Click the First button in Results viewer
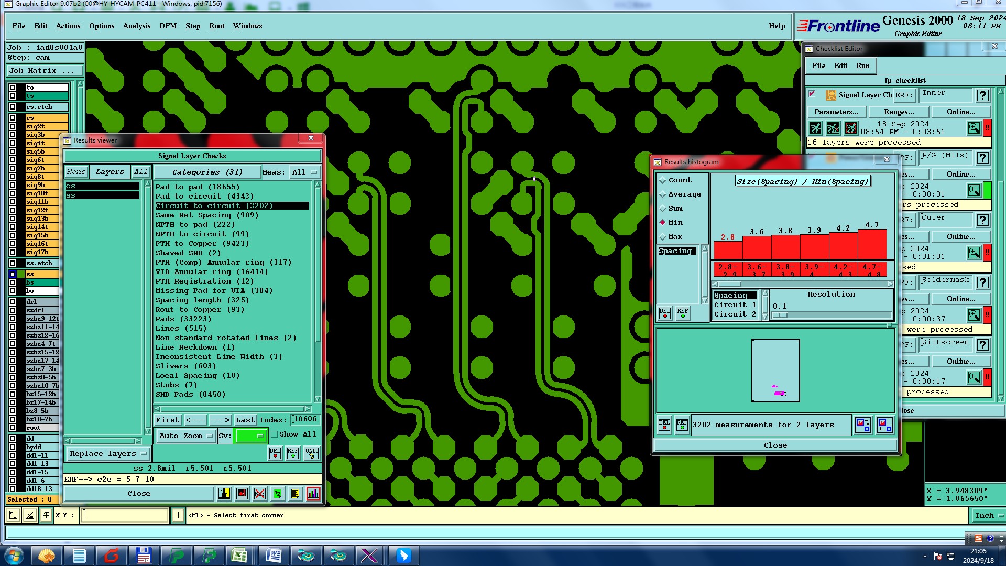This screenshot has height=566, width=1006. [168, 420]
